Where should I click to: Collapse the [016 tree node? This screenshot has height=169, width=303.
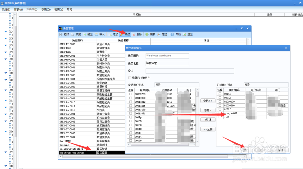[x=5, y=73]
